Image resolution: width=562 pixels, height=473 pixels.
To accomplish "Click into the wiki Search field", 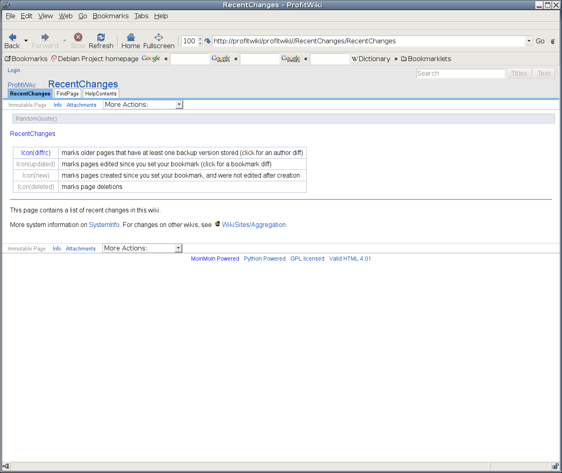I will pos(460,73).
